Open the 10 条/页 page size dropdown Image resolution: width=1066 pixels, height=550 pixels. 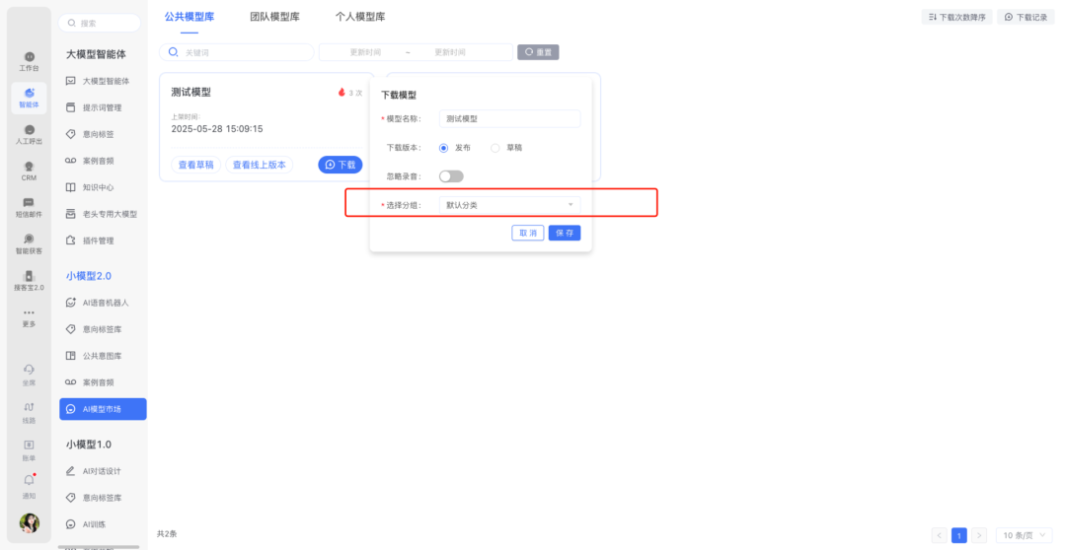click(1025, 535)
